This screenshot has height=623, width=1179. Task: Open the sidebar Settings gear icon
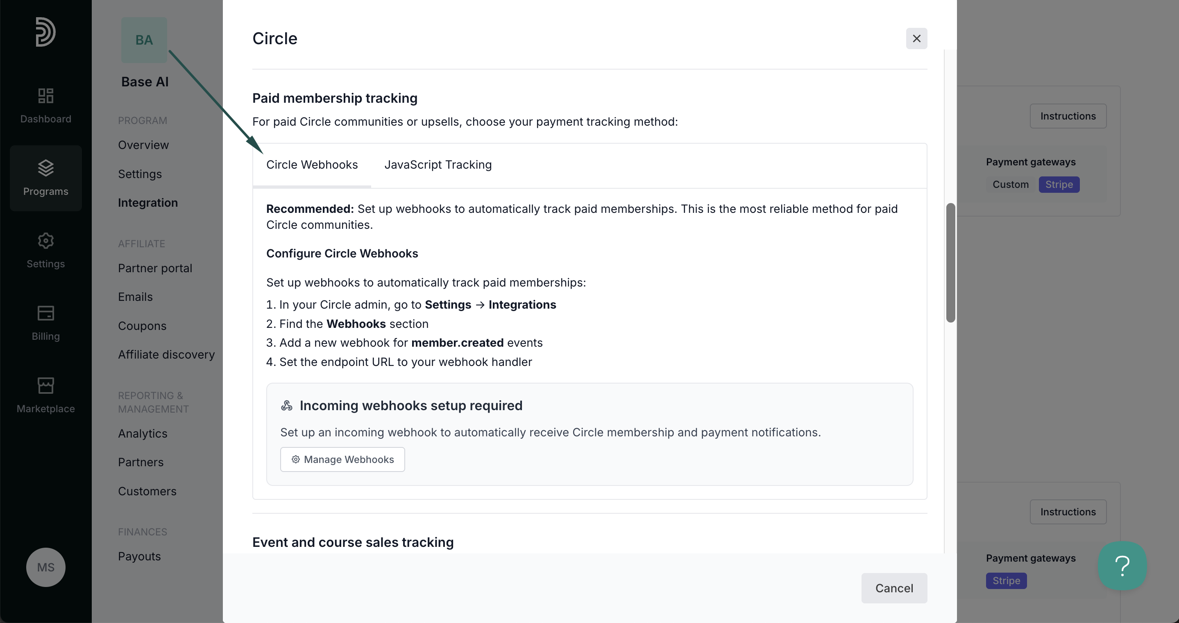[x=46, y=241]
